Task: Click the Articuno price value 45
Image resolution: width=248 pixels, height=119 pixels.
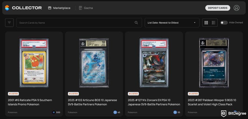Action: (119, 112)
